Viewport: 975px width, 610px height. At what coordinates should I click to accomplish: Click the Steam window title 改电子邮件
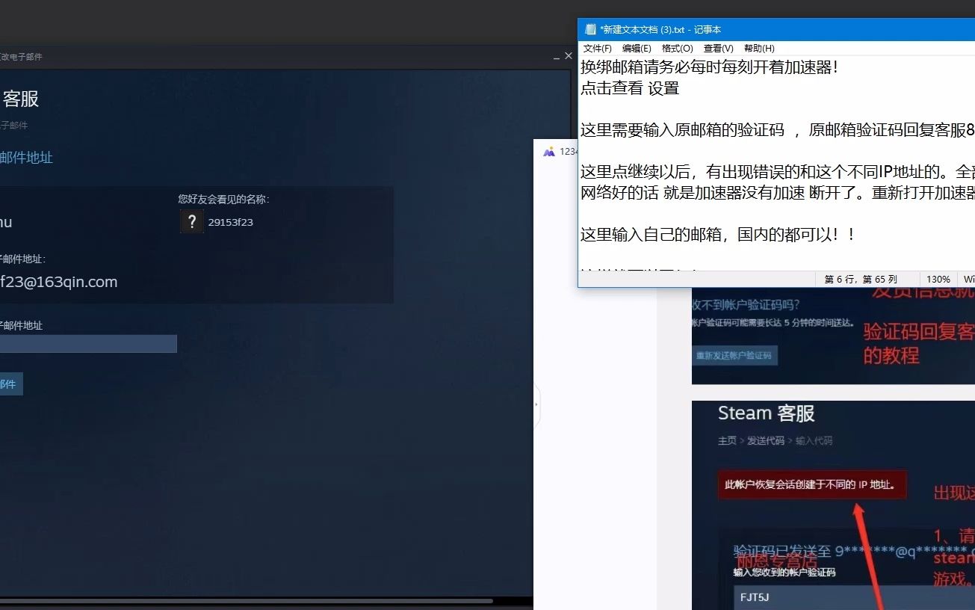coord(22,57)
